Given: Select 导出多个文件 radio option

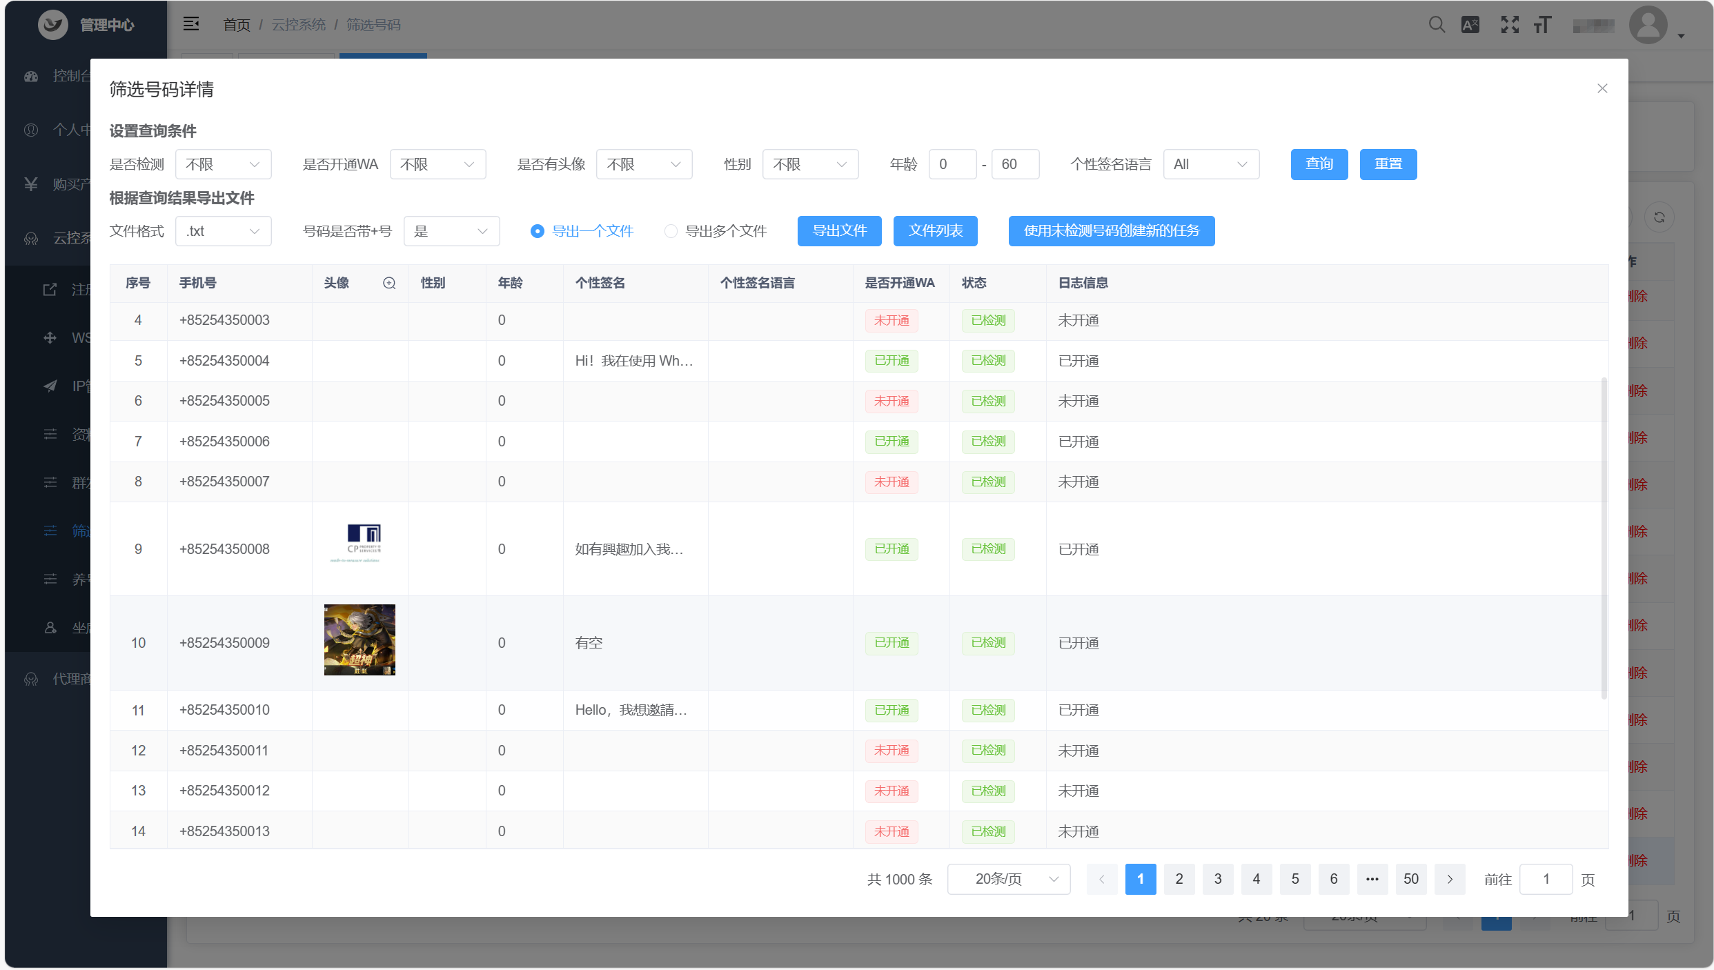Looking at the screenshot, I should pyautogui.click(x=670, y=231).
